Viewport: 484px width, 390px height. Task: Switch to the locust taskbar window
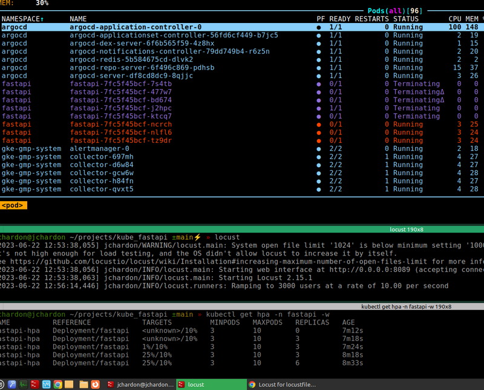[x=211, y=385]
